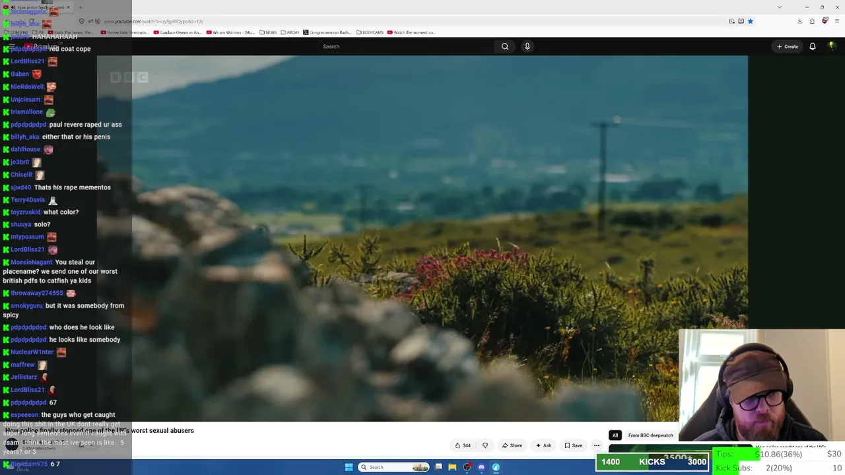
Task: Open the Congresswoman Rash... bookmark
Action: pos(327,32)
